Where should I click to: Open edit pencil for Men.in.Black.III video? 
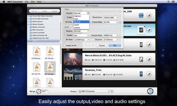coord(149,59)
